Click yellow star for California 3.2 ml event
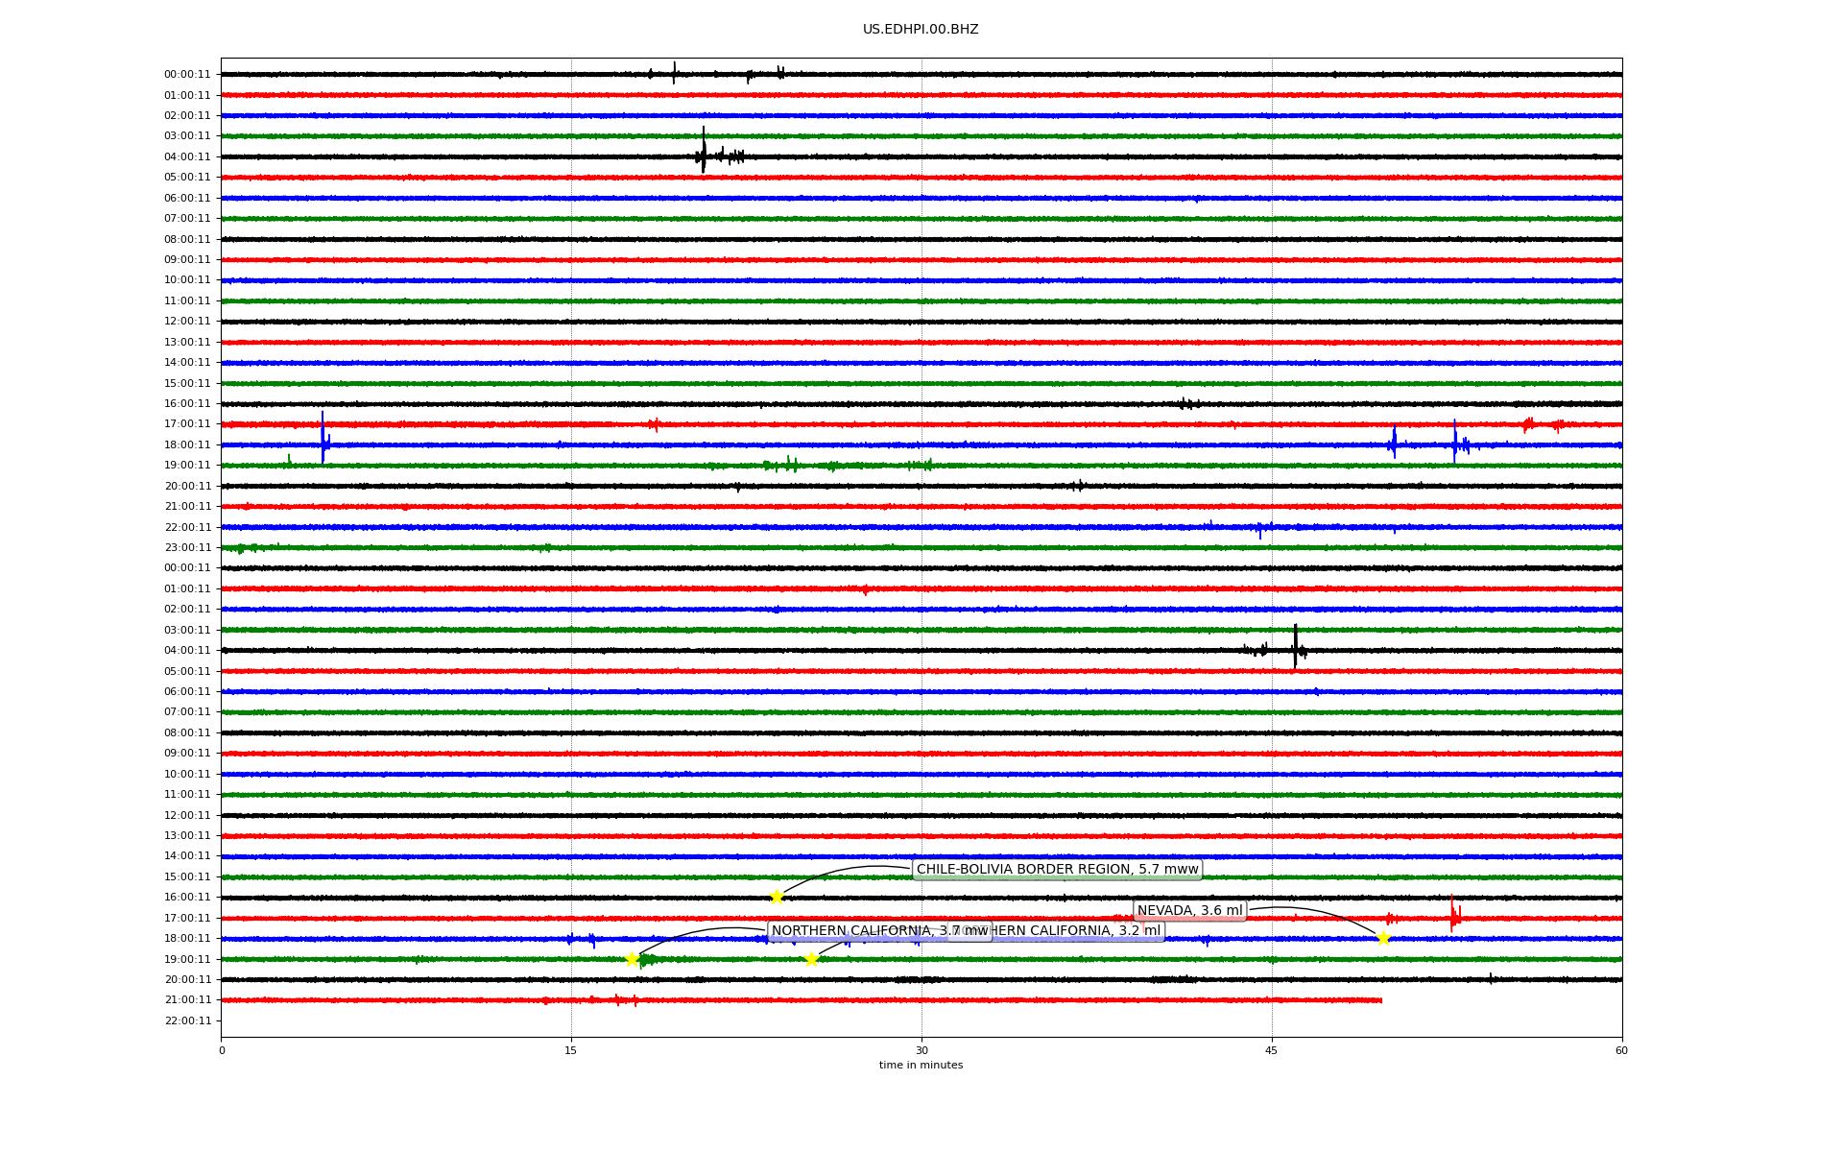The height and width of the screenshot is (1152, 1843). coord(811,959)
